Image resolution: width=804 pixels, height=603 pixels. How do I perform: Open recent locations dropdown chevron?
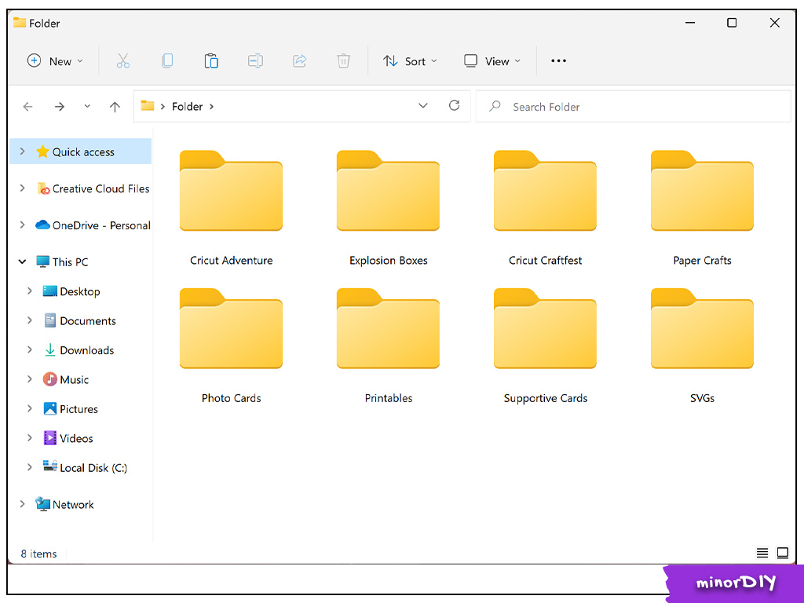point(87,106)
